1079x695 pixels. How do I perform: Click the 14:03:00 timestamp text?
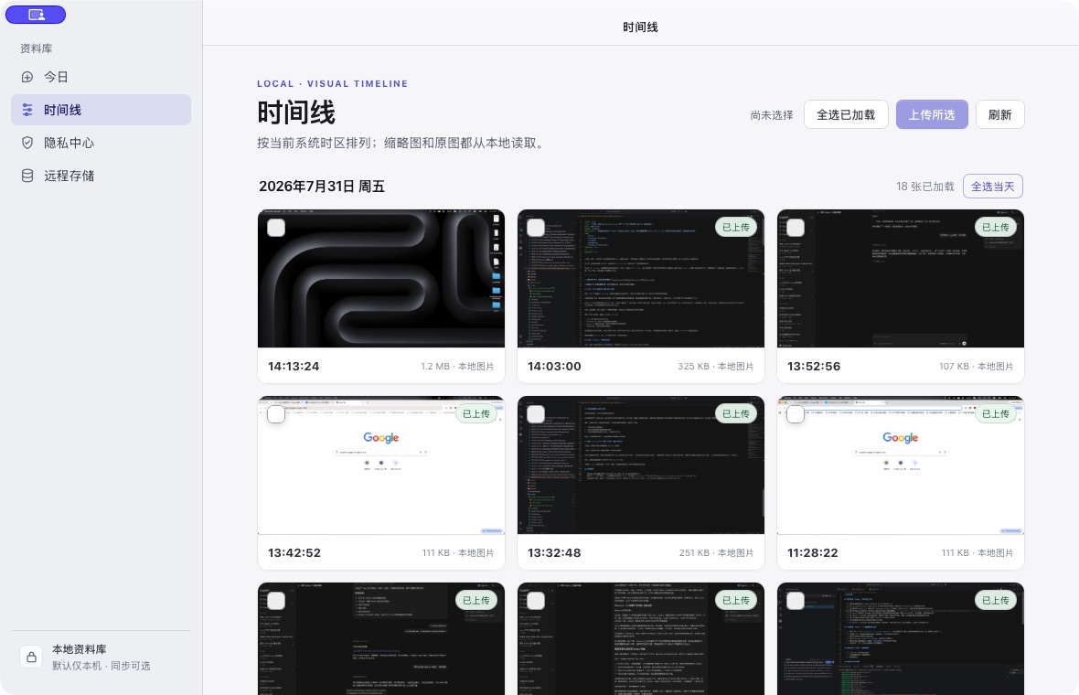pos(555,366)
